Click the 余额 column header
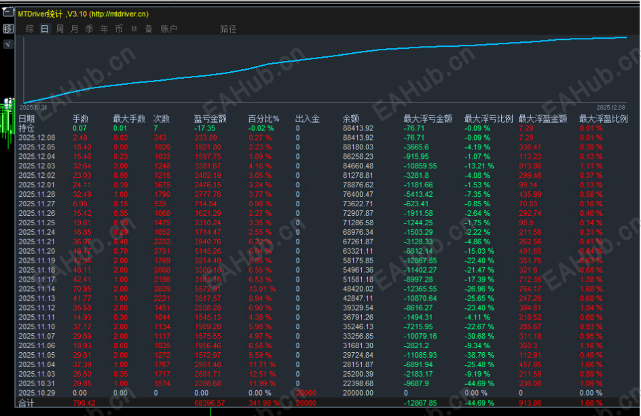The height and width of the screenshot is (416, 641). pyautogui.click(x=351, y=119)
